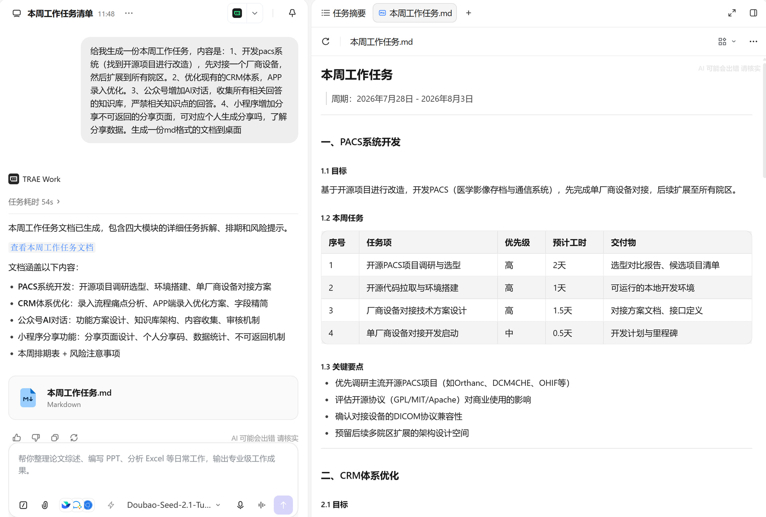Click the notification bell icon

click(292, 13)
